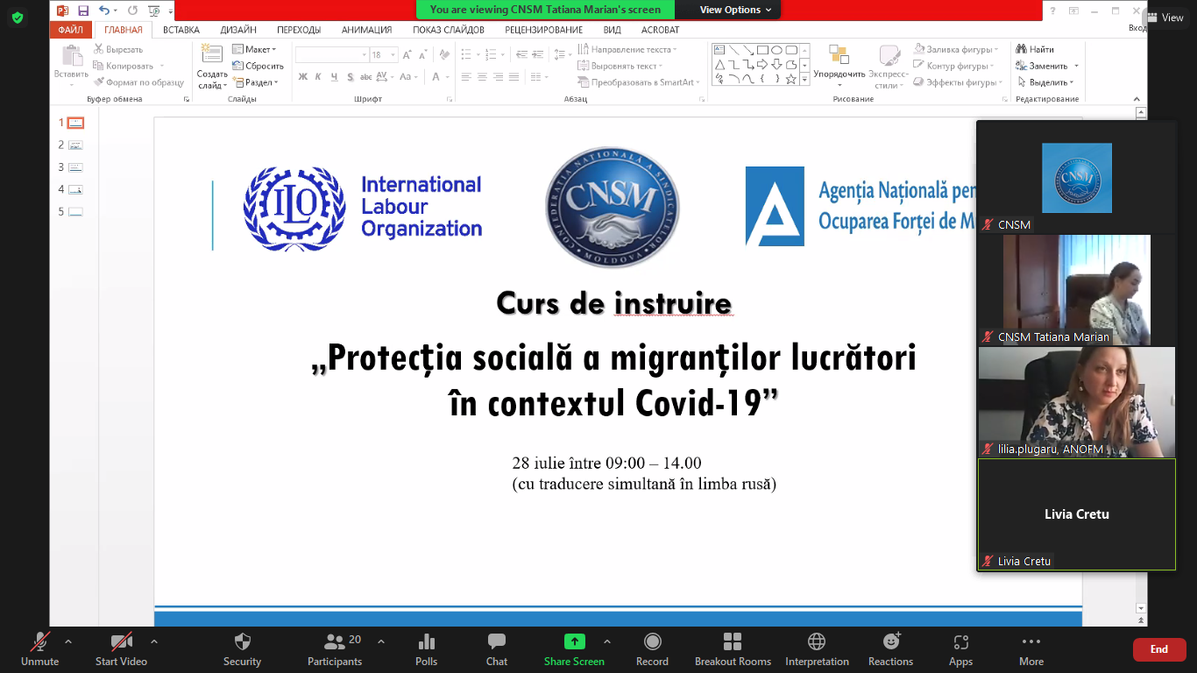Click the green encryption shield icon
Screen dimensions: 1197x673
(18, 18)
